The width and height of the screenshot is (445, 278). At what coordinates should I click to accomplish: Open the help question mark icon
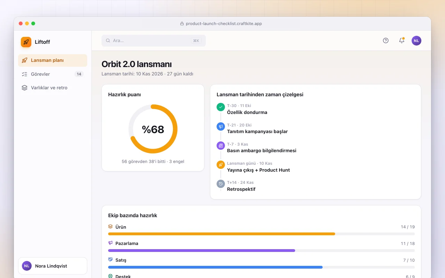pos(386,41)
